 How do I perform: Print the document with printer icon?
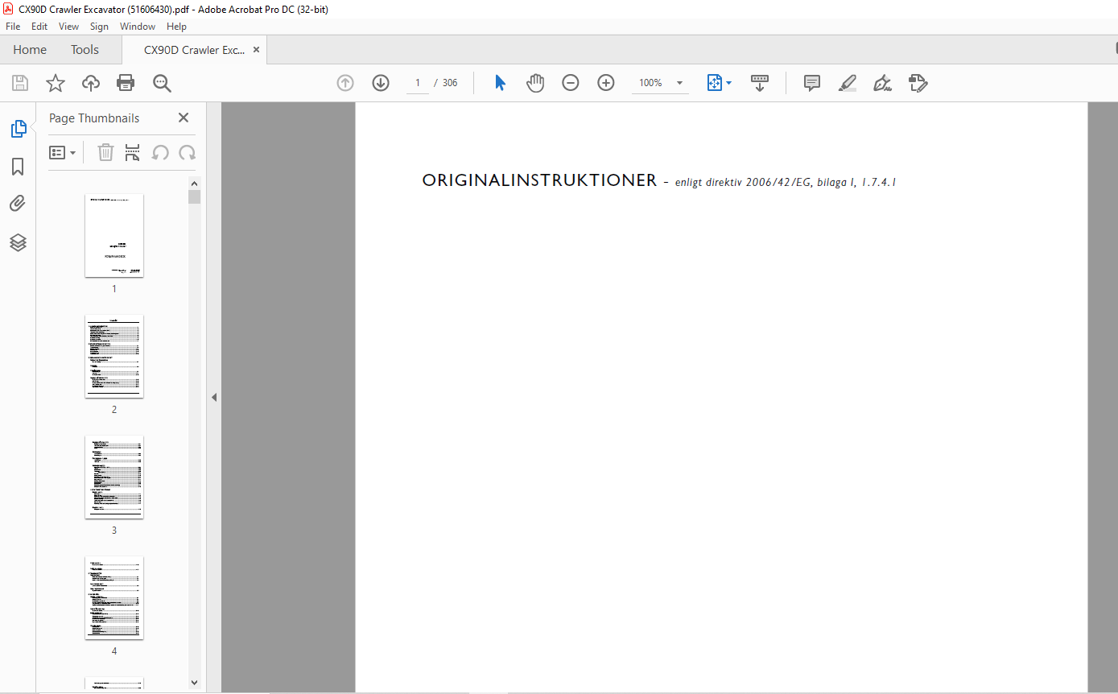[x=126, y=83]
